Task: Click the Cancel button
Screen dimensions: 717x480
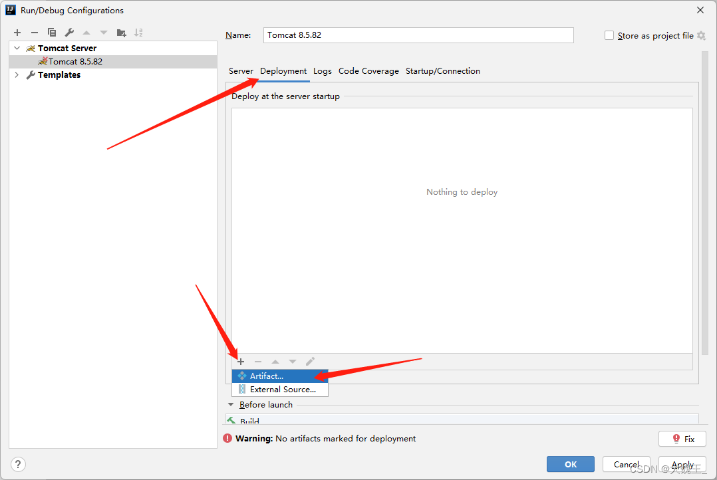Action: pyautogui.click(x=627, y=464)
